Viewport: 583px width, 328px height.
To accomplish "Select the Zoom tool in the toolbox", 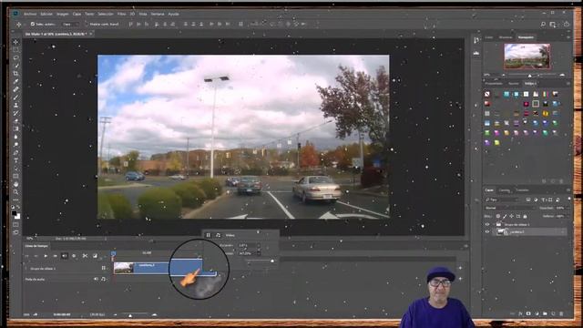I will [x=15, y=192].
